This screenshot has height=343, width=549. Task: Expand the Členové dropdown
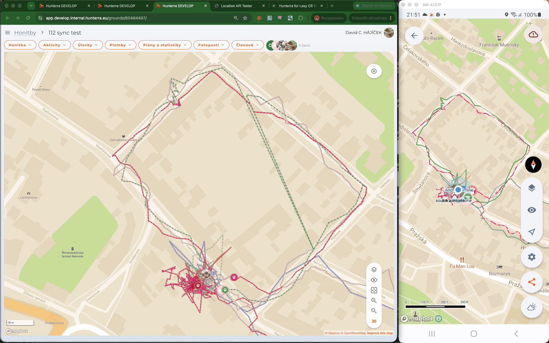(248, 45)
